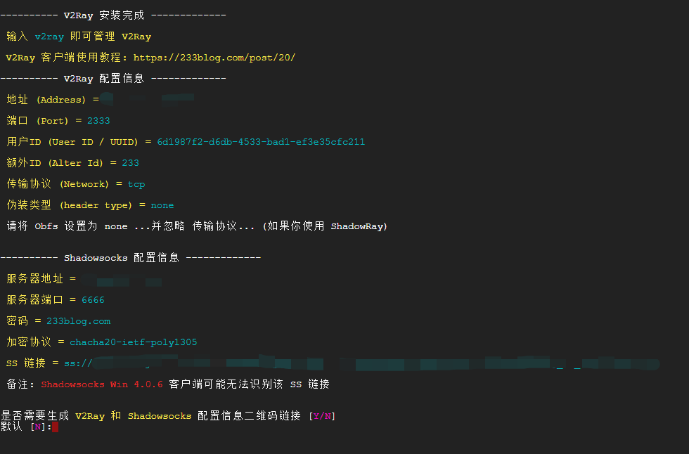This screenshot has width=689, height=454.
Task: Click the red Shadowsocks Win 4.0.6 text
Action: pyautogui.click(x=102, y=384)
